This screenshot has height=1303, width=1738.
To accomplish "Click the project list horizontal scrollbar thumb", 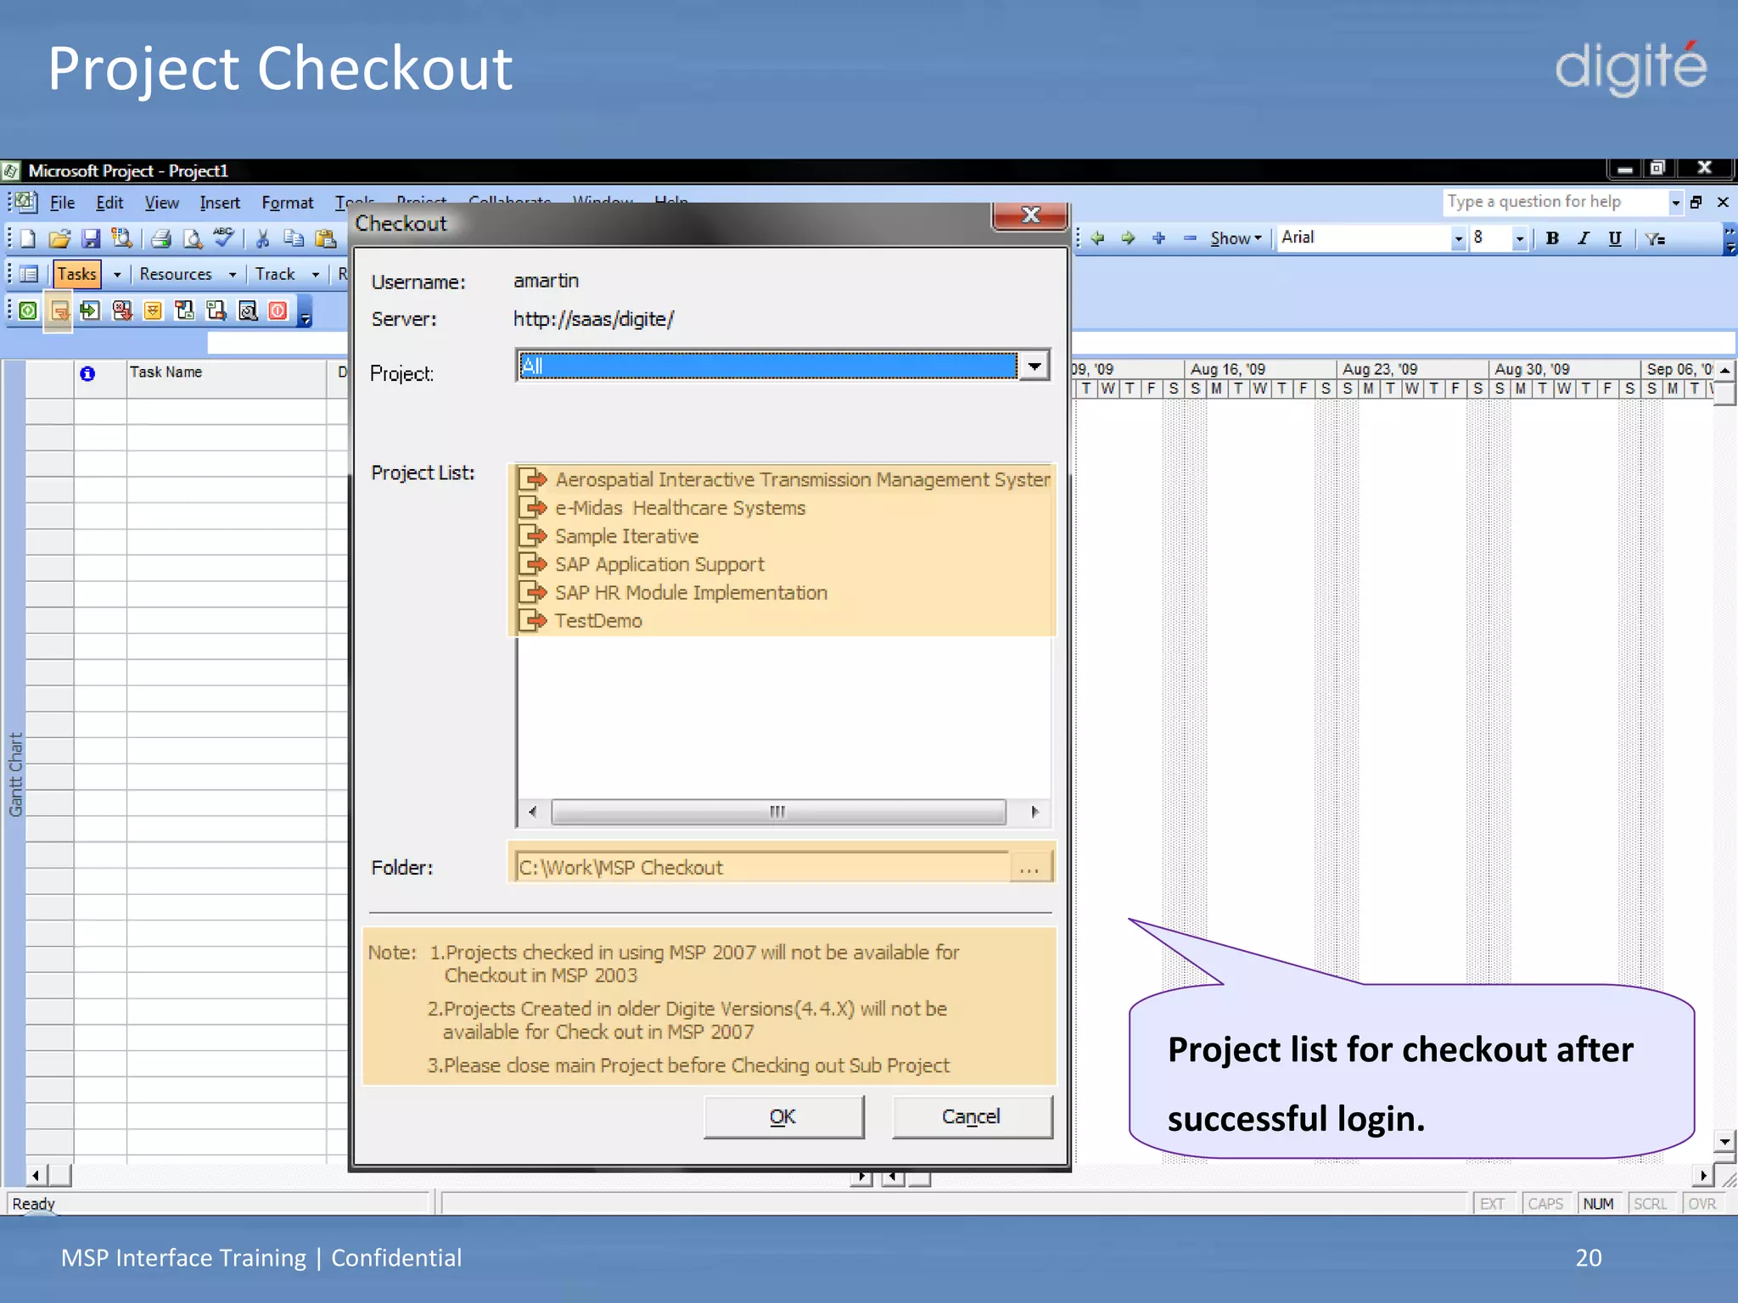I will click(x=778, y=812).
